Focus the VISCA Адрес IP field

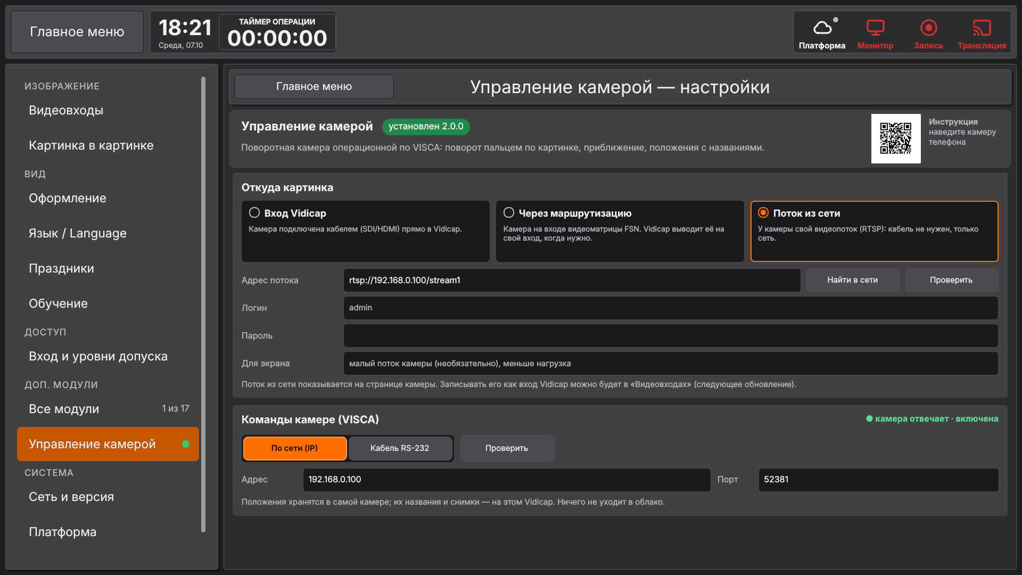(507, 480)
